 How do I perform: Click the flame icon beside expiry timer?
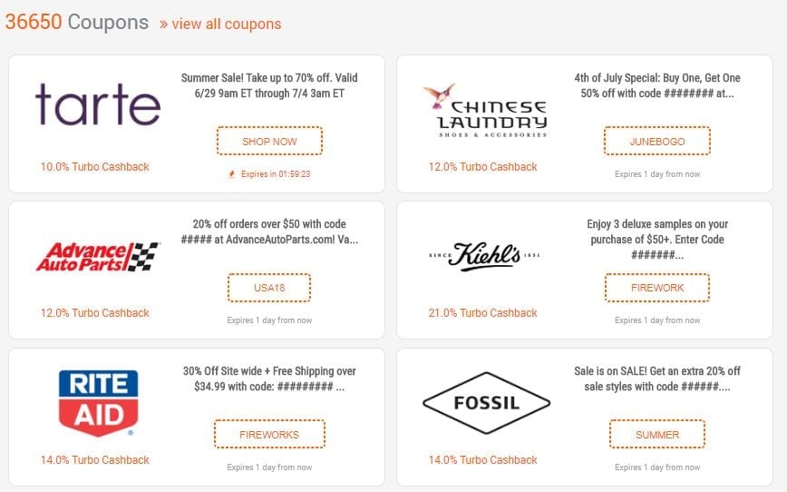231,174
